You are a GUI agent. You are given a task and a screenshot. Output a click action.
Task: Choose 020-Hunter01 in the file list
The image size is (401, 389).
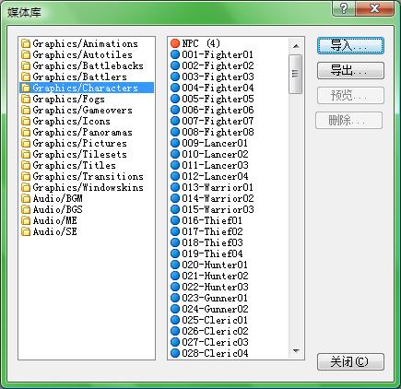tap(215, 265)
